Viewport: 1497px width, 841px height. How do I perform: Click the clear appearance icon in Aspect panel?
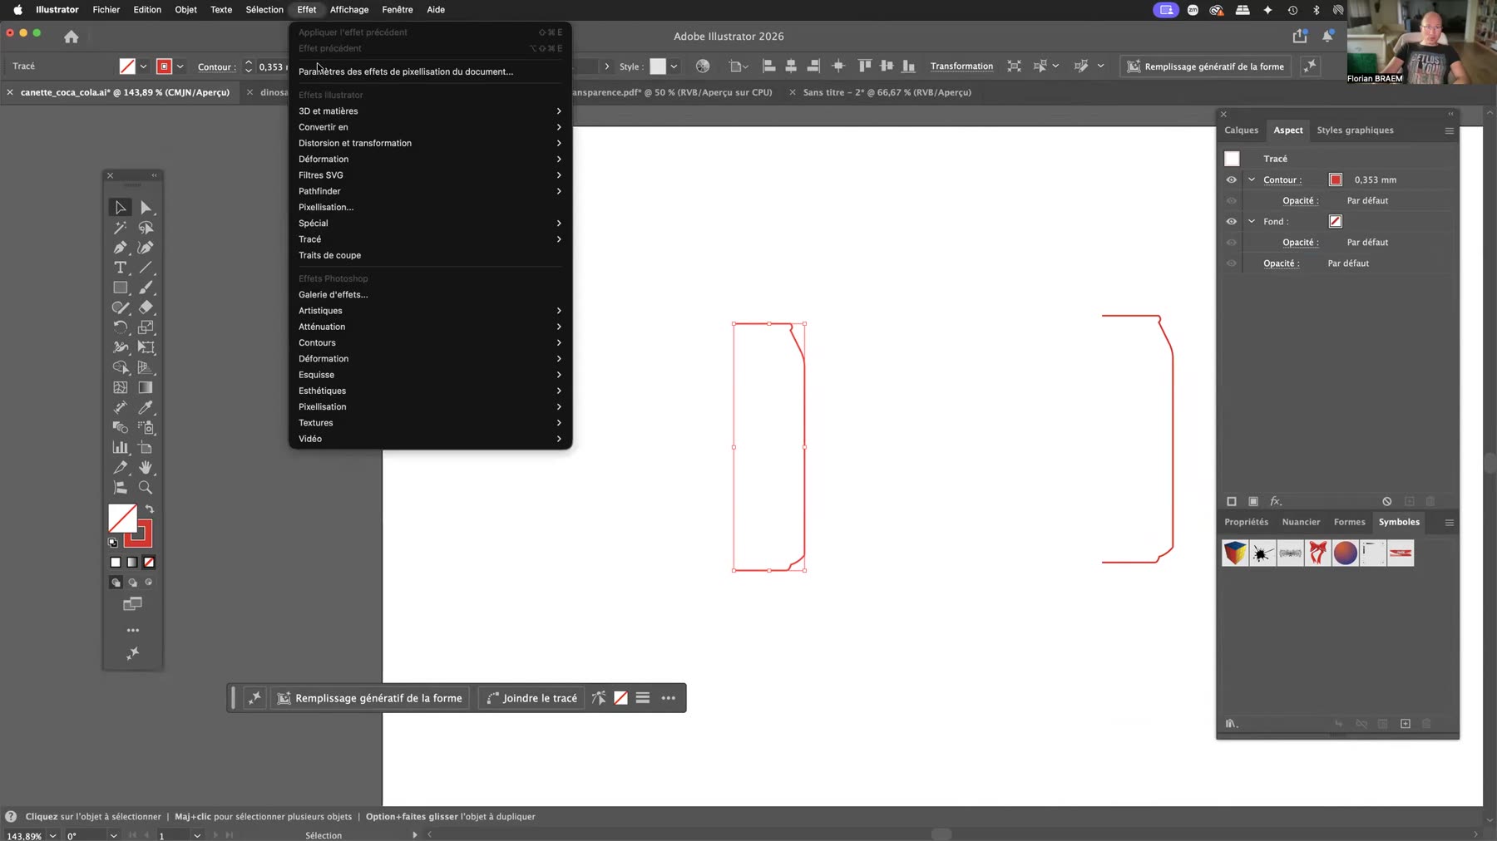coord(1387,501)
